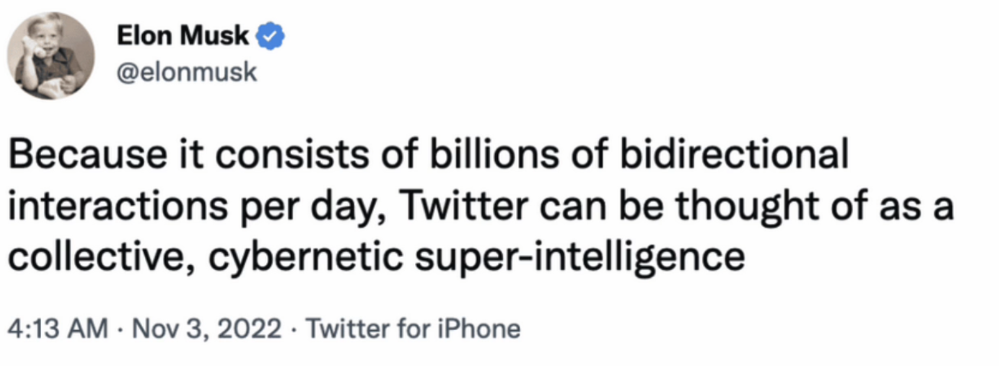Click Elon Musk's profile avatar photo
Viewport: 999px width, 366px height.
click(x=51, y=56)
